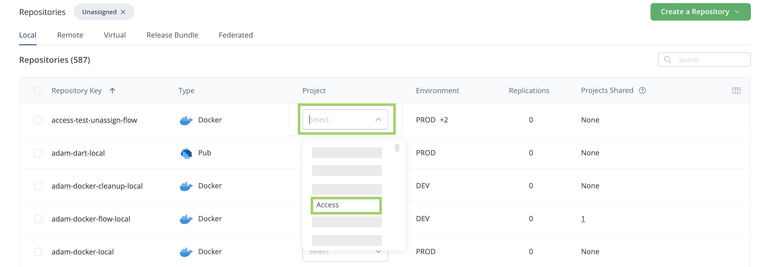770x267 pixels.
Task: Click the 1 link under Projects Shared
Action: click(x=583, y=218)
